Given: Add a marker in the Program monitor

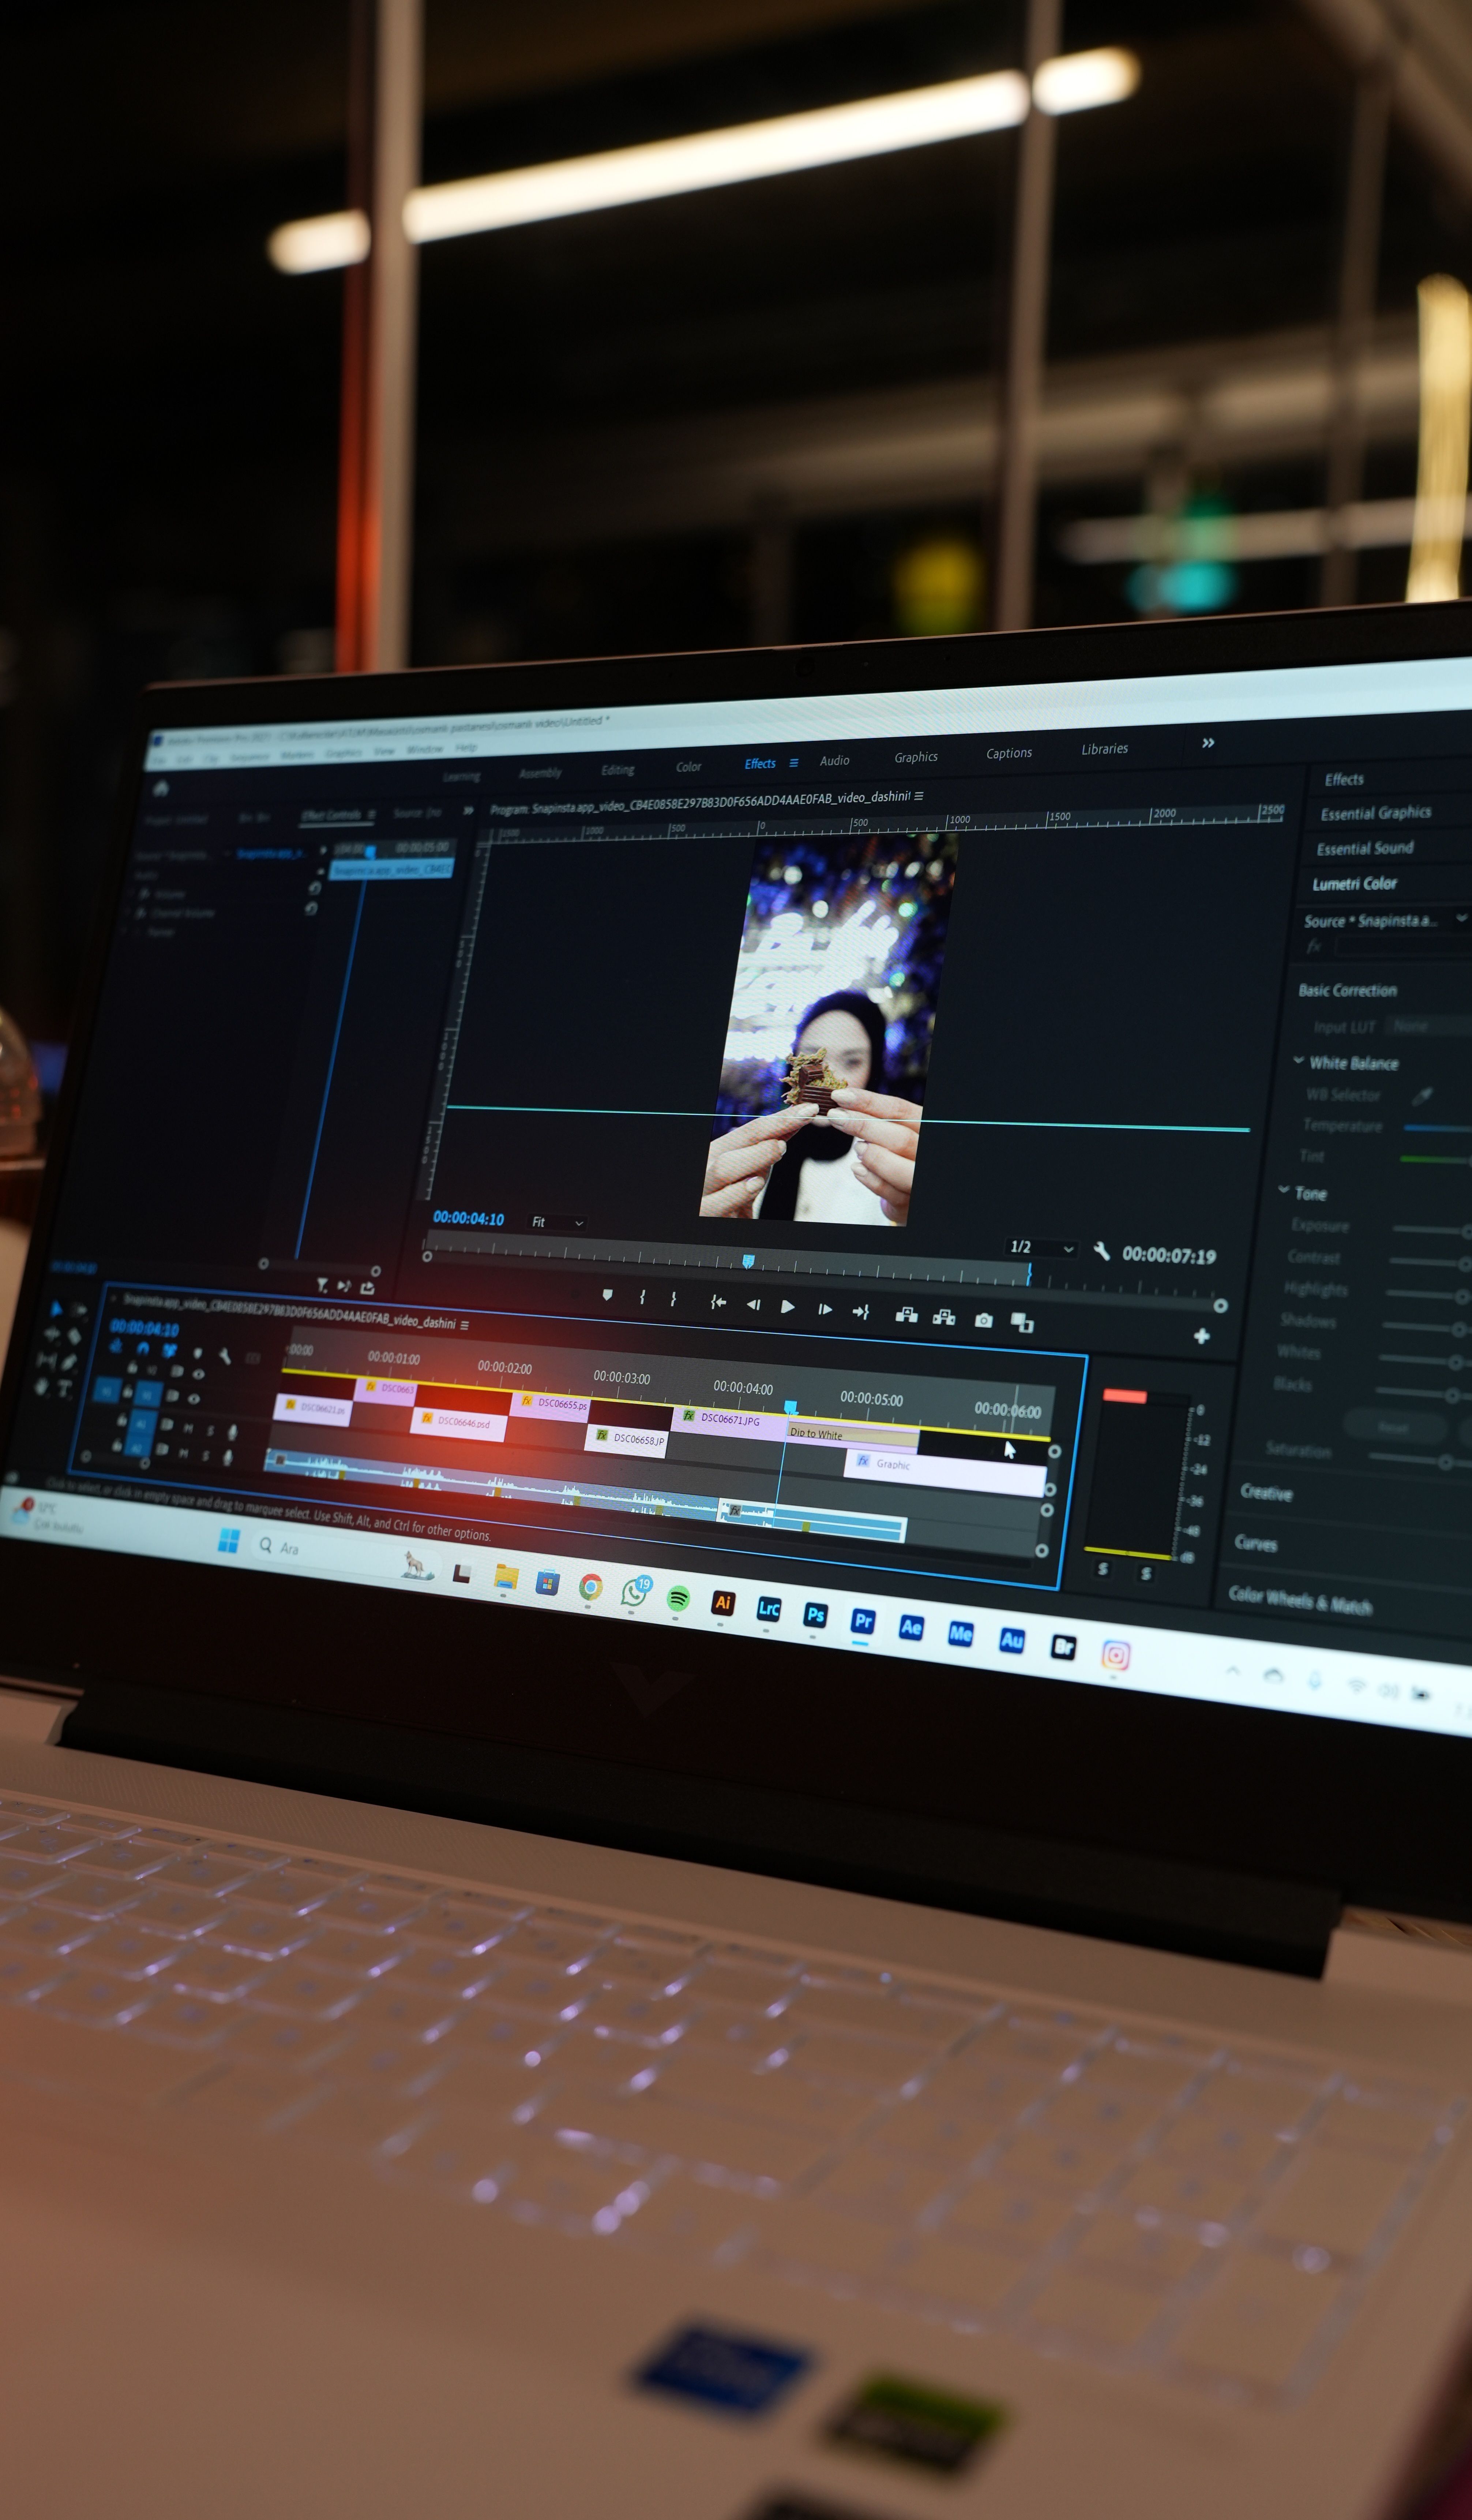Looking at the screenshot, I should (608, 1295).
